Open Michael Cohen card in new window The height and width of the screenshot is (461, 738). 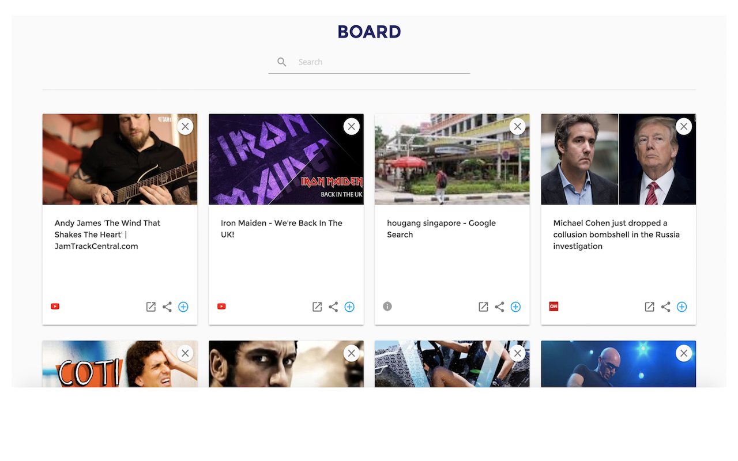[649, 307]
